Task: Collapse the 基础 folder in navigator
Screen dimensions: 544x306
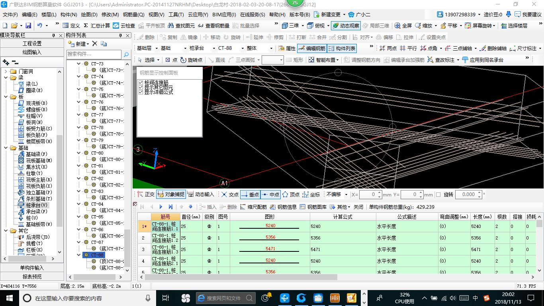Action: pos(6,148)
